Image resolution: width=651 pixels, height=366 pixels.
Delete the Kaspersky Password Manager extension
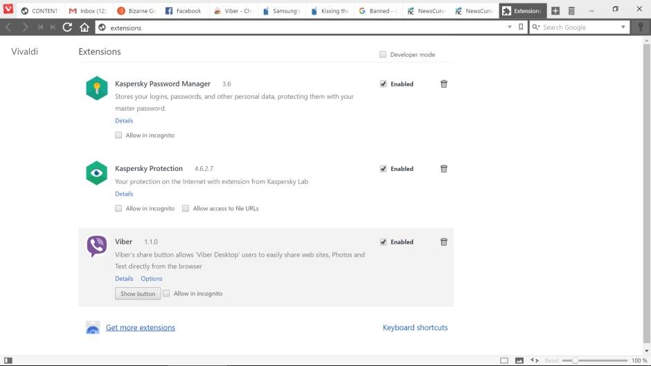point(444,84)
